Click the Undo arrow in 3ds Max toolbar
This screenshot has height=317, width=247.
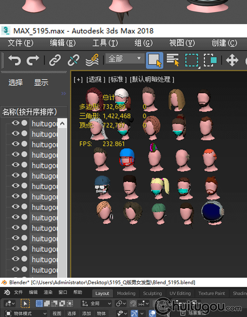pyautogui.click(x=14, y=60)
